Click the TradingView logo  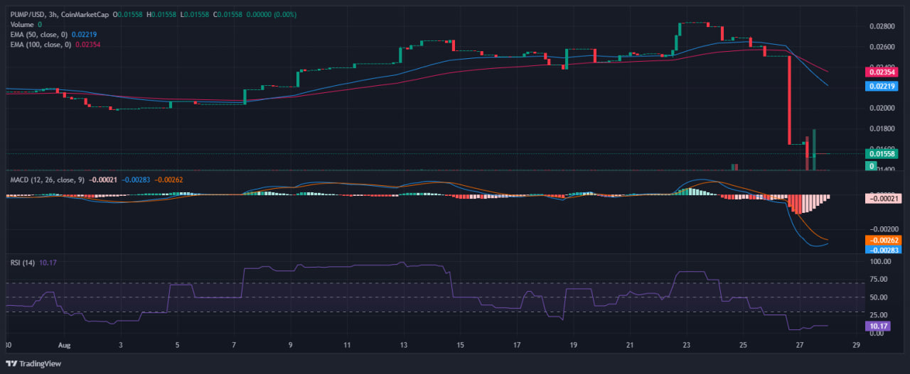34,363
